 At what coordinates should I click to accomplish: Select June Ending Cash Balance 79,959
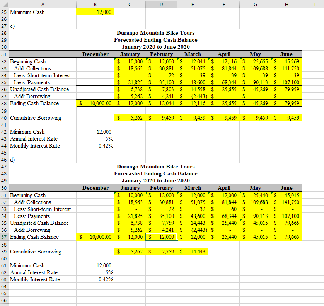tap(286, 103)
